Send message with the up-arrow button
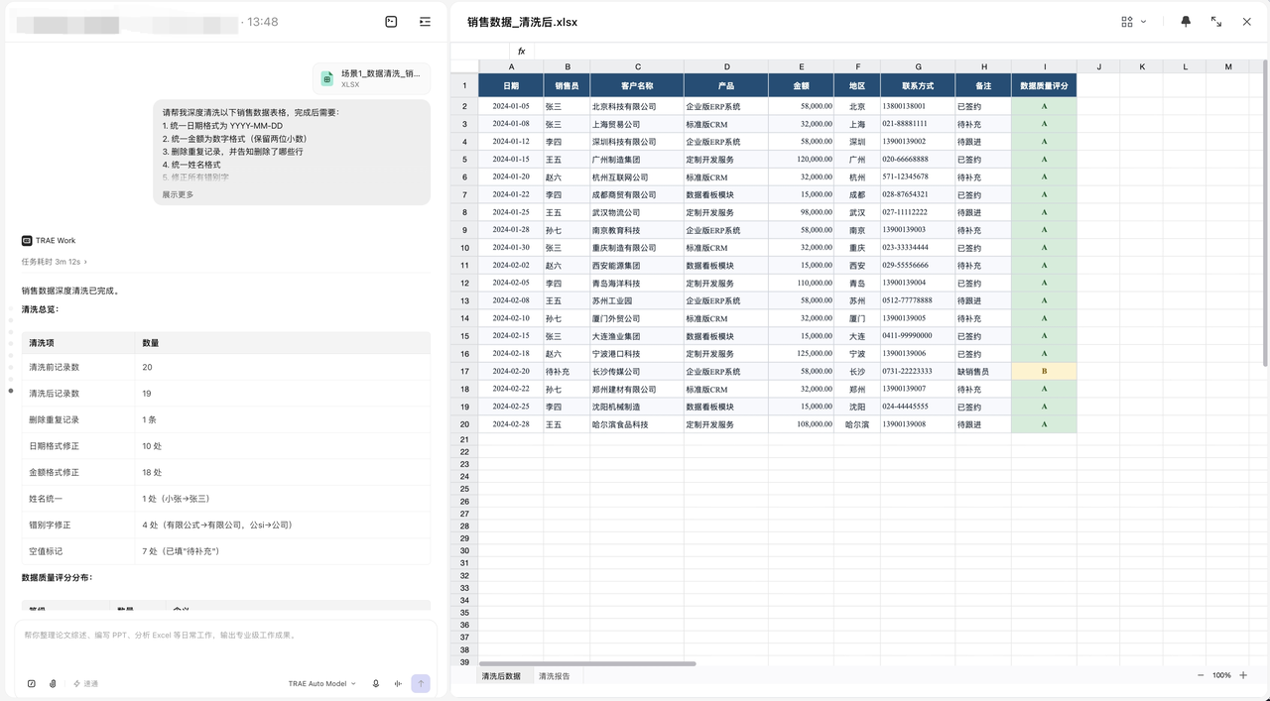 click(x=421, y=684)
